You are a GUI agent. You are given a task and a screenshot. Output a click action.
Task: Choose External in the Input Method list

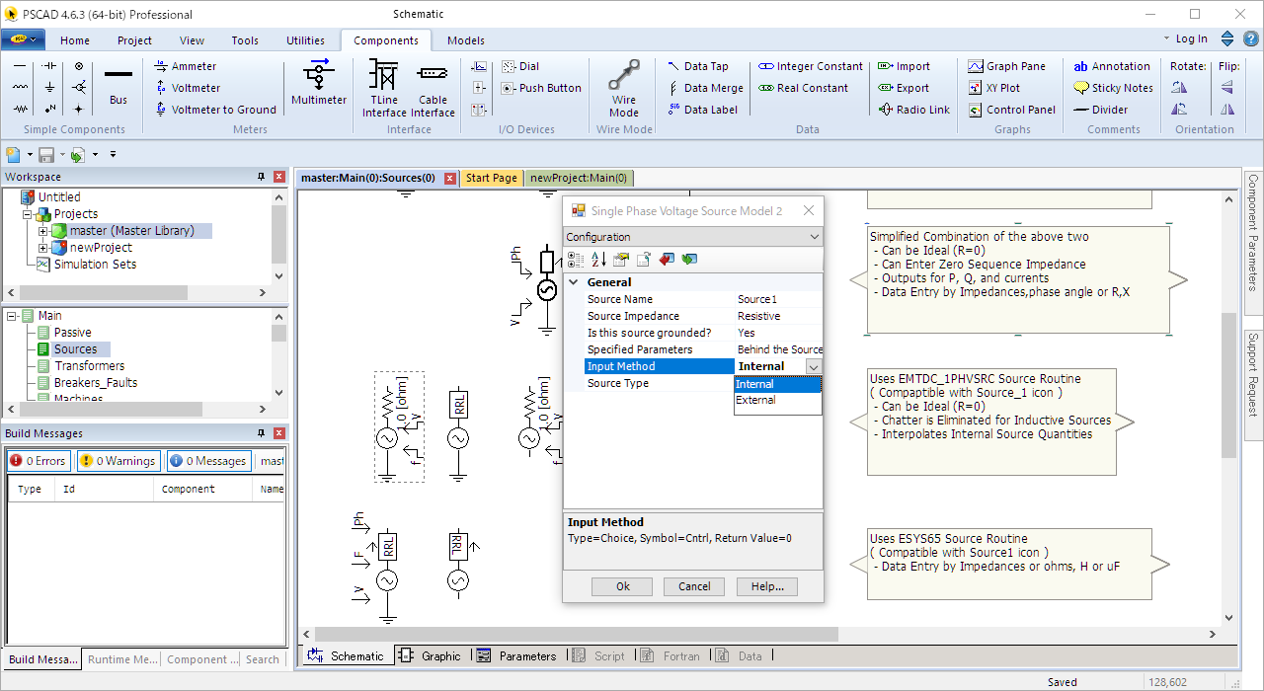click(778, 401)
